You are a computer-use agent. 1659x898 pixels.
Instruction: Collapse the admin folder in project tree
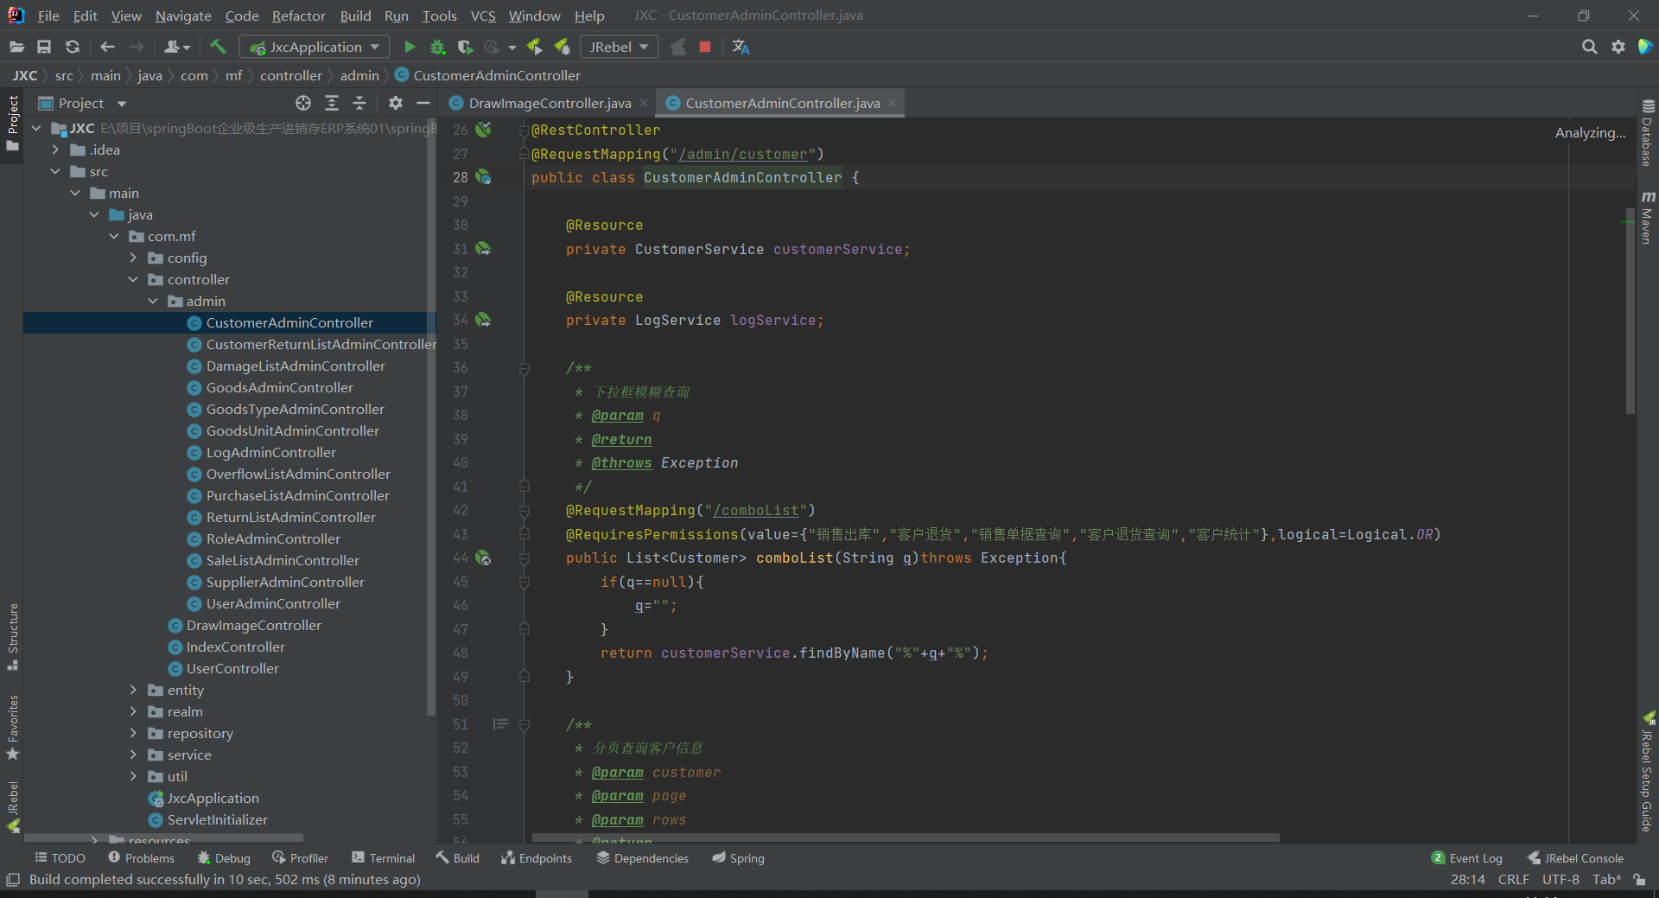pos(153,301)
